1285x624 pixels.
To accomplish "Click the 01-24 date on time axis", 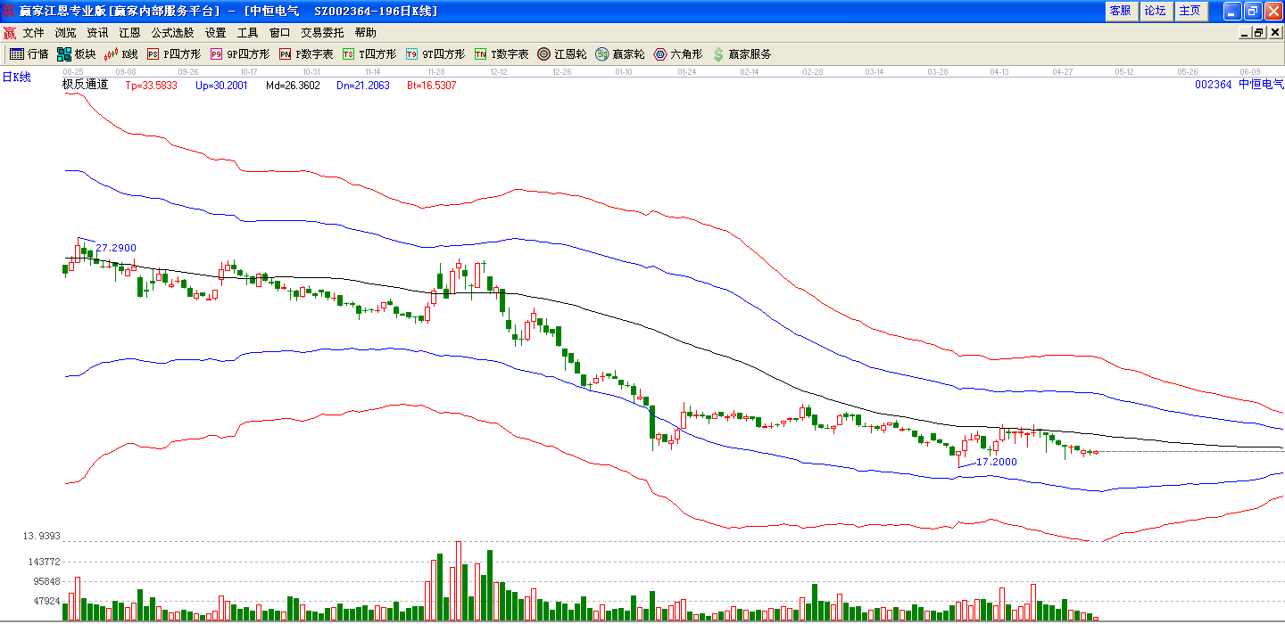I will pyautogui.click(x=687, y=71).
